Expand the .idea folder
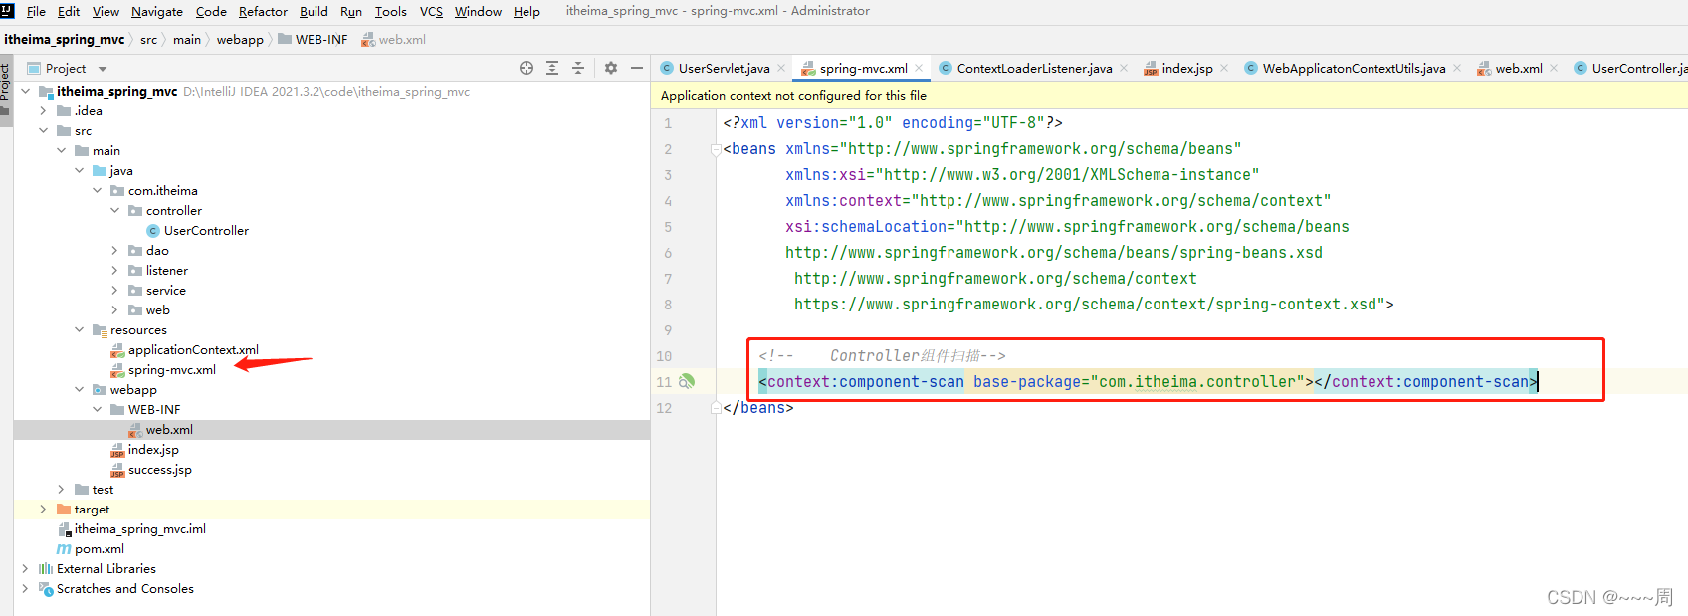The width and height of the screenshot is (1688, 616). coord(43,110)
